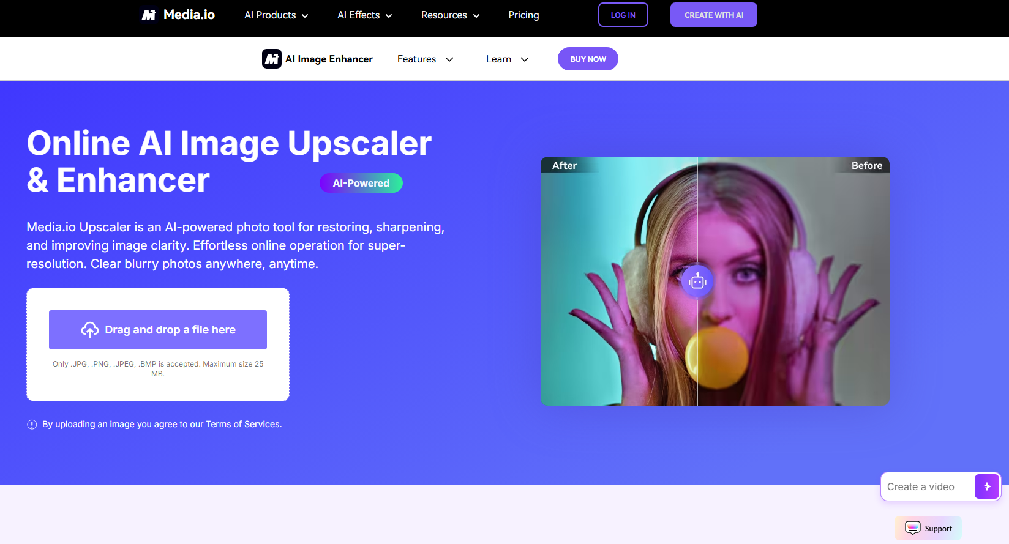This screenshot has height=544, width=1009.
Task: Click the cloud upload icon
Action: 90,330
